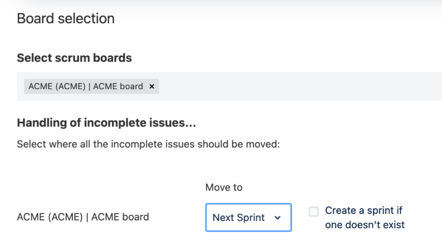Click the "Move to" column label
Screen dimensions: 442x251
point(224,188)
